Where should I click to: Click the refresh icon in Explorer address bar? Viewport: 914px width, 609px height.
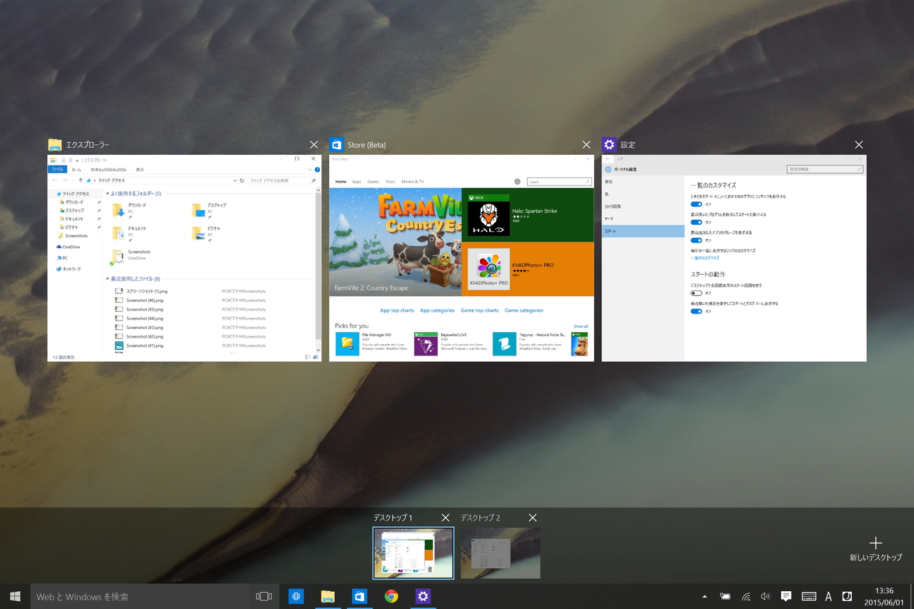click(242, 181)
